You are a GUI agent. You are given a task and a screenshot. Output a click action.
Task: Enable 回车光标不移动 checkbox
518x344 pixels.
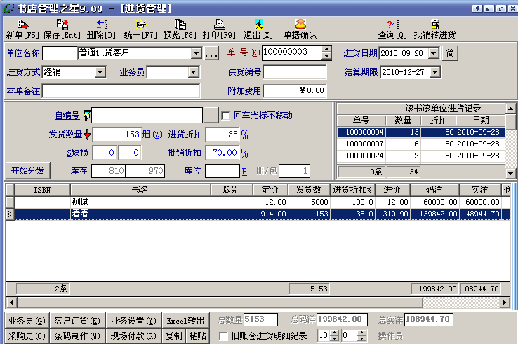226,116
